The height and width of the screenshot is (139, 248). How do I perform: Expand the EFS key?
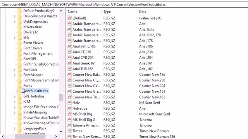[x=15, y=38]
